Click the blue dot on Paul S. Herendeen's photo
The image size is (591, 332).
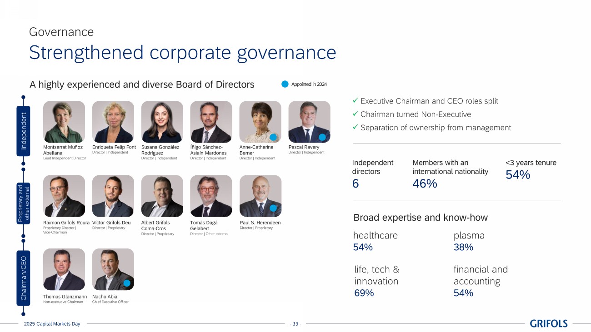[273, 208]
